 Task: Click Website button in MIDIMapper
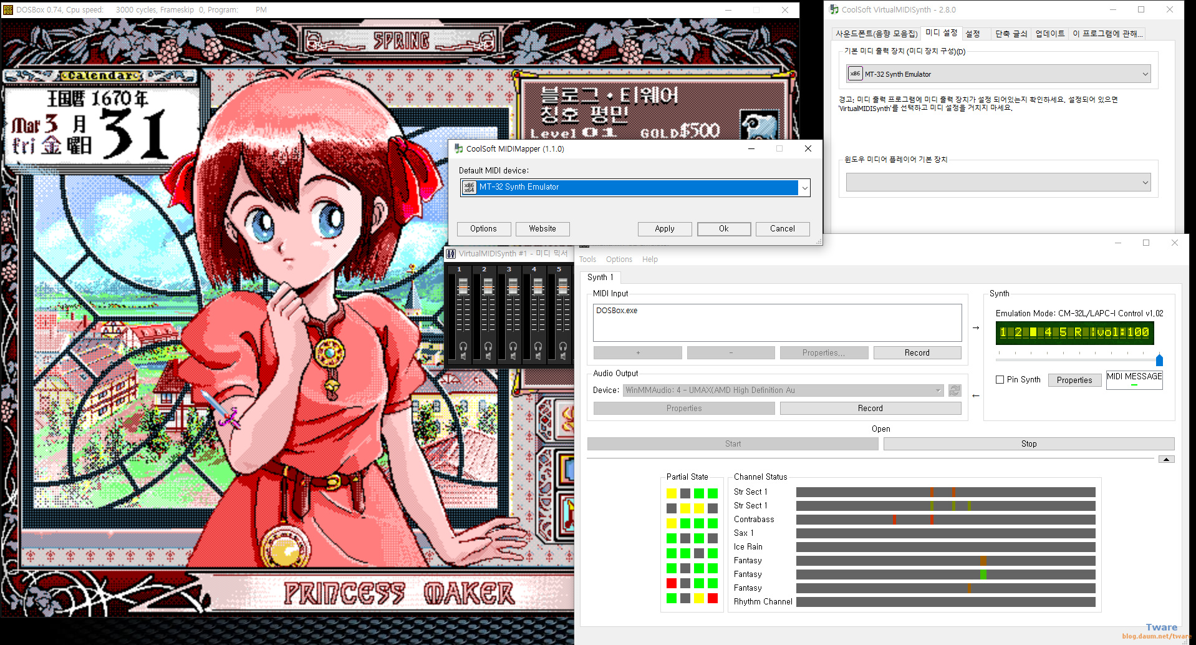click(543, 229)
